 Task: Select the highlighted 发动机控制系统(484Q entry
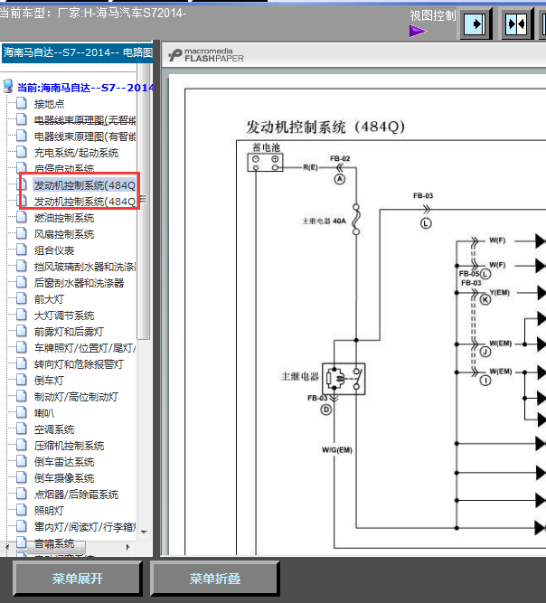(x=85, y=185)
